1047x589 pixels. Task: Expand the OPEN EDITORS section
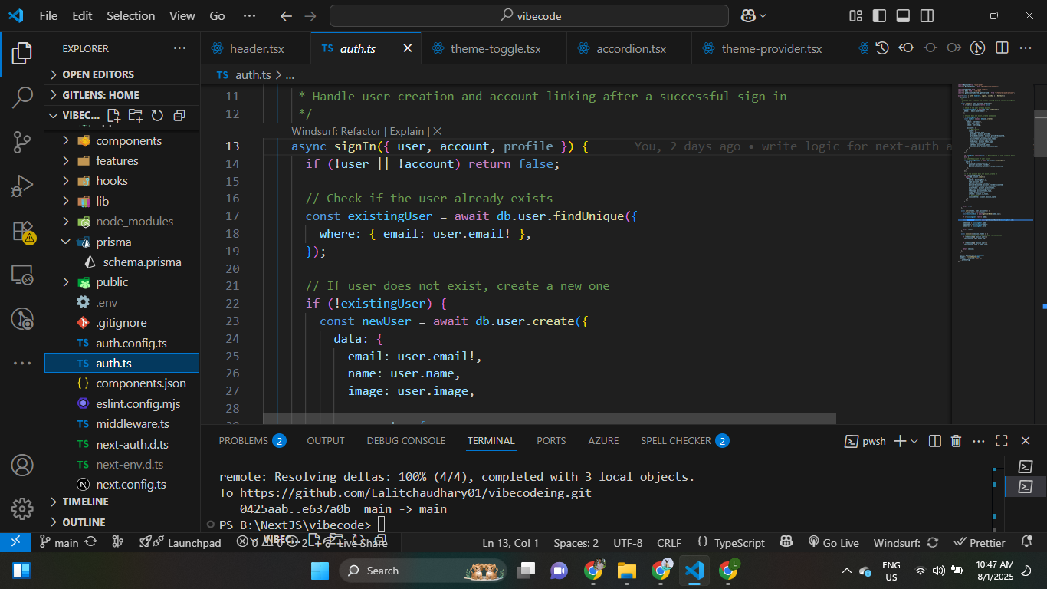[x=98, y=74]
